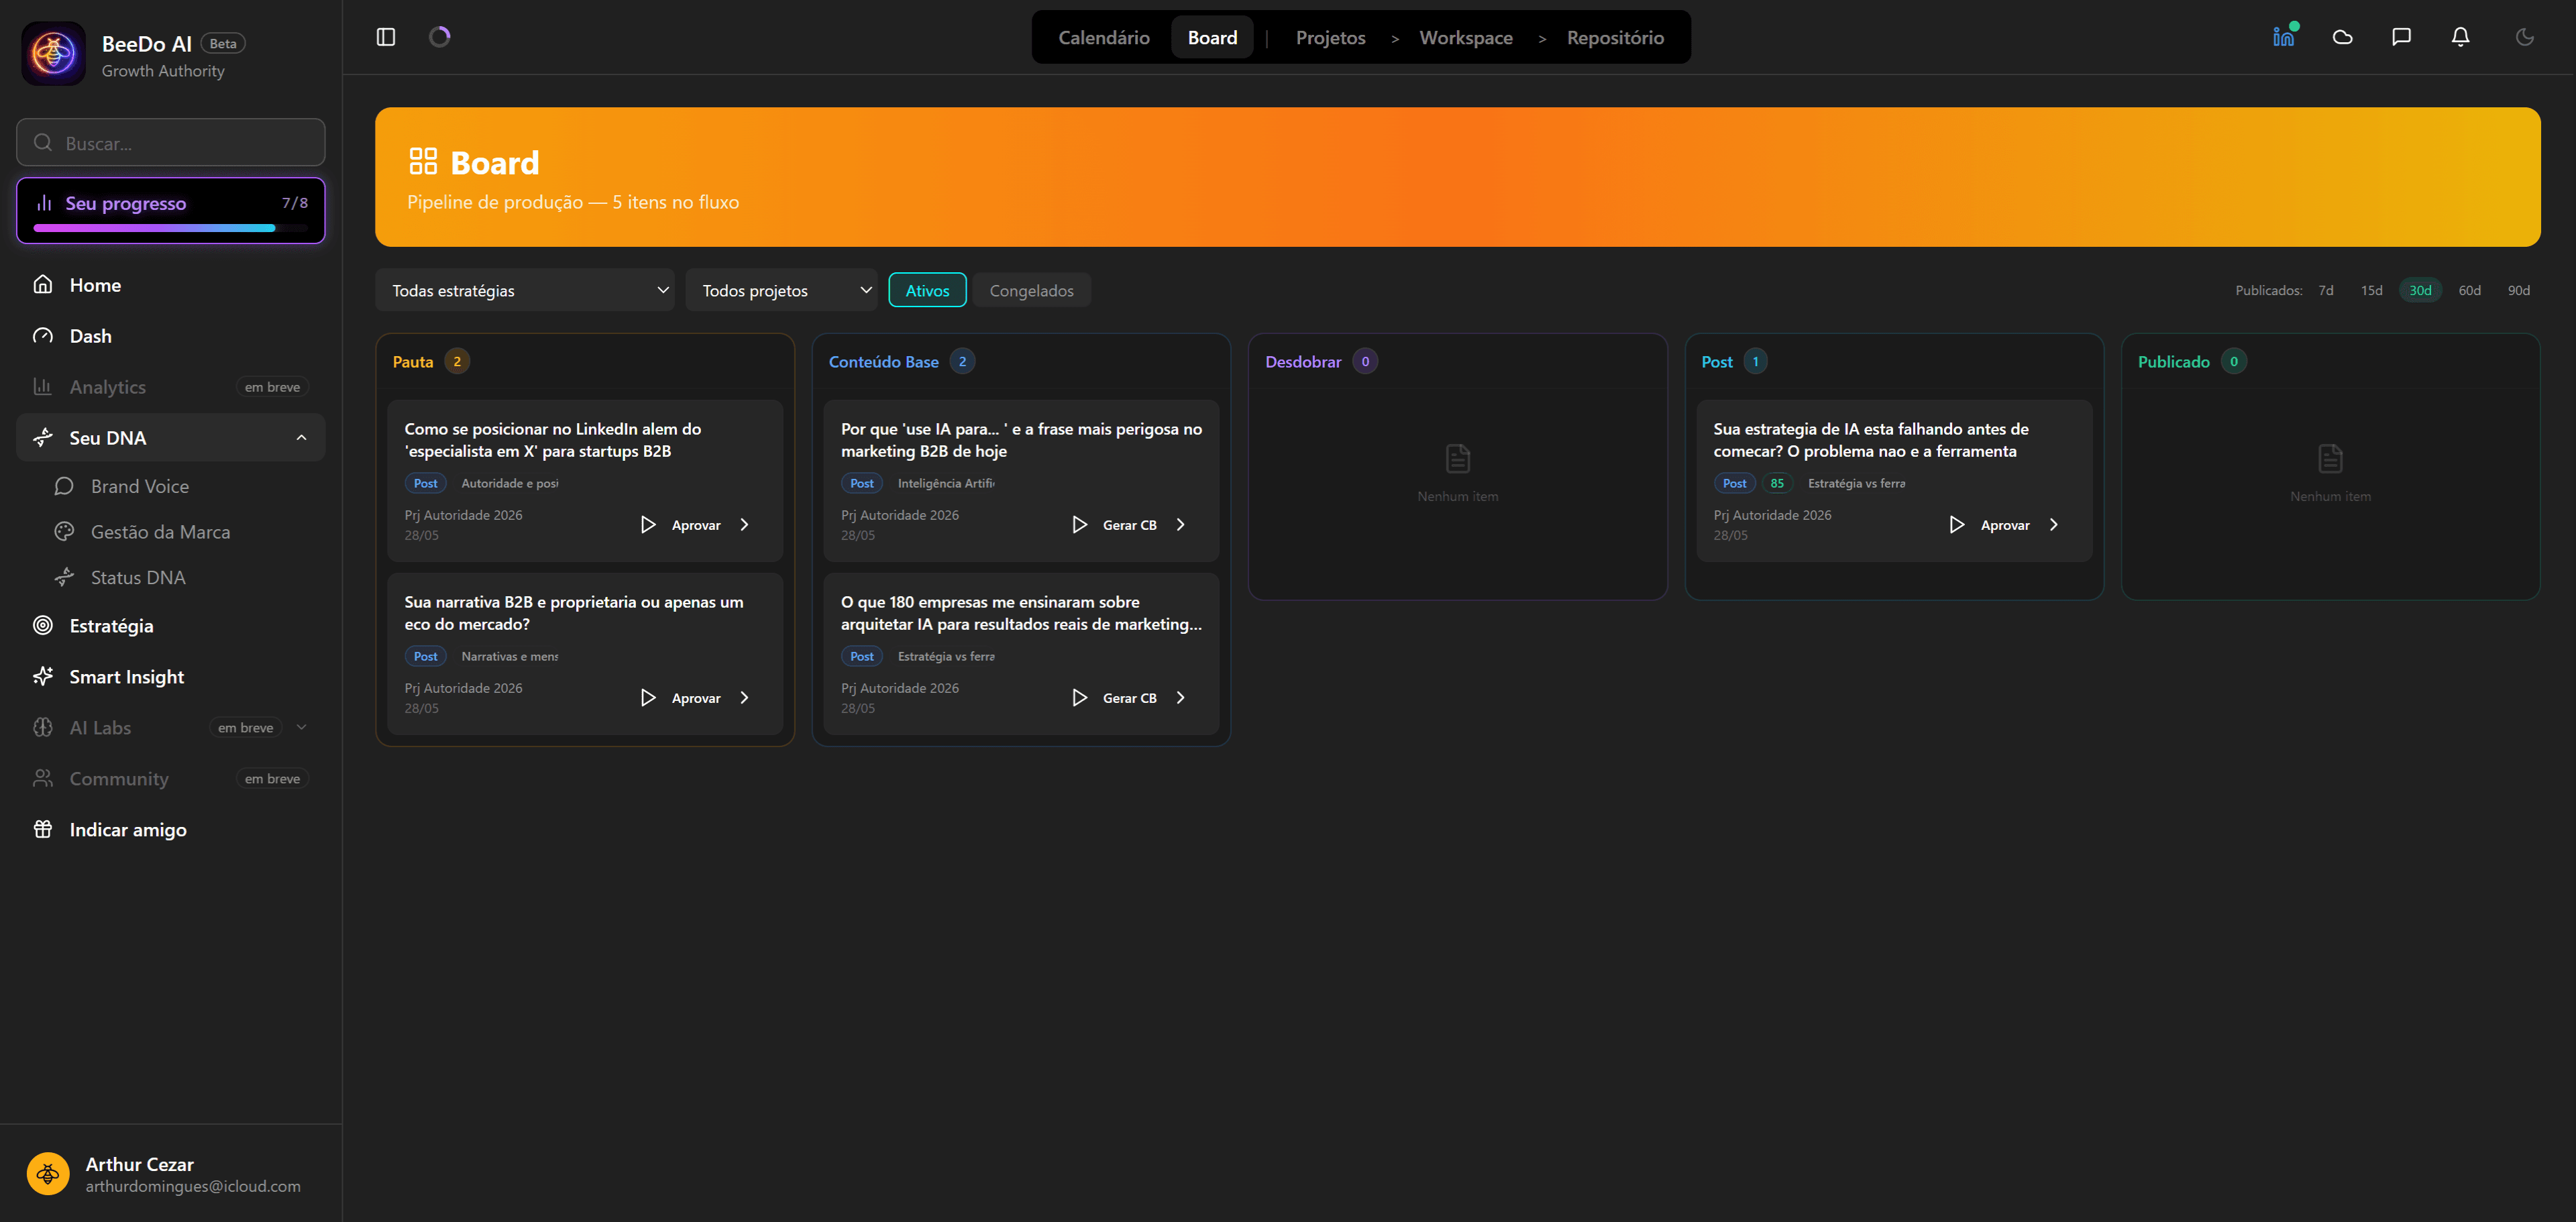Click the Smart Insight sparkles icon
Viewport: 2576px width, 1222px height.
(x=43, y=677)
